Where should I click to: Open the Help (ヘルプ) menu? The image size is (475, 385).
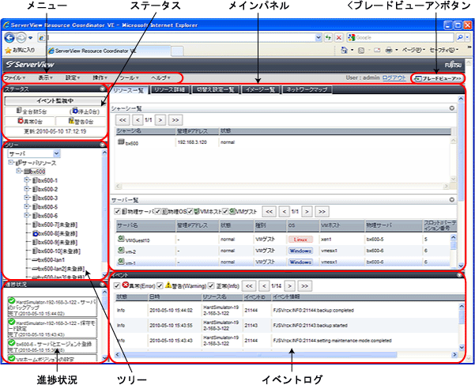(160, 77)
